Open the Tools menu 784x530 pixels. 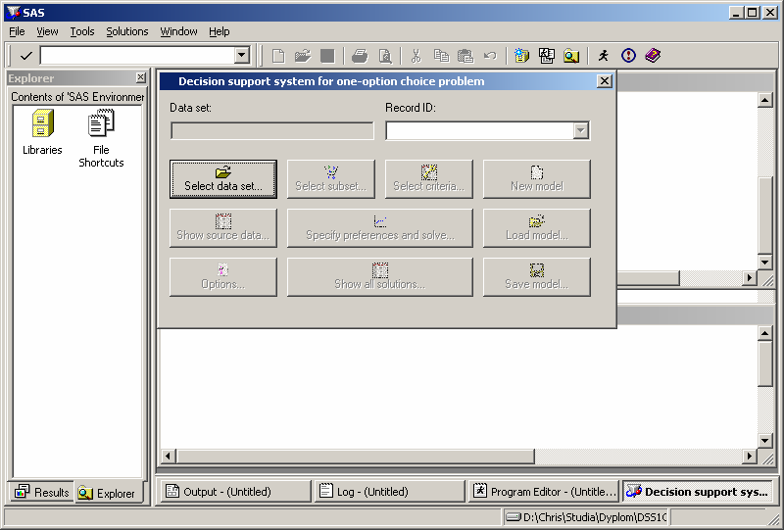pos(82,31)
